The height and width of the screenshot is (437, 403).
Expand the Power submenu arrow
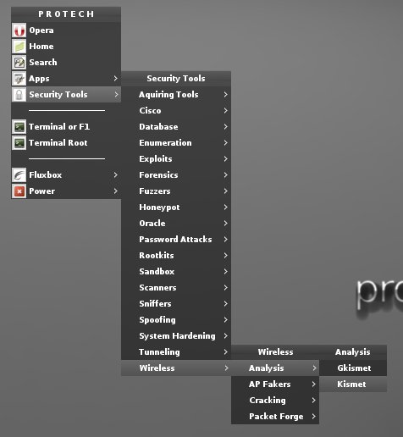coord(115,191)
